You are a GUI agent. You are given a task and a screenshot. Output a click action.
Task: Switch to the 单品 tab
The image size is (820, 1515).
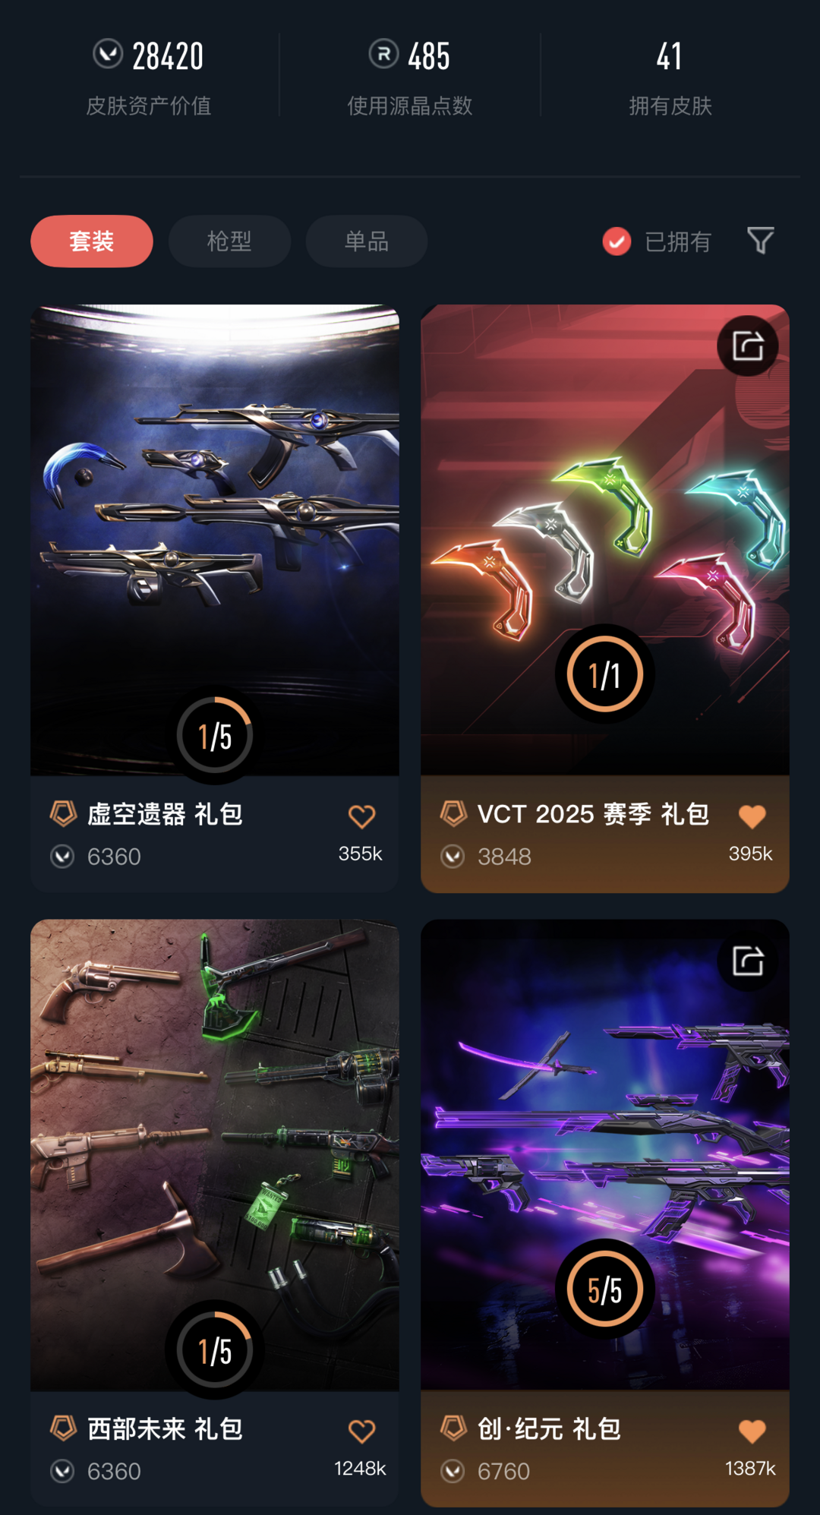367,241
